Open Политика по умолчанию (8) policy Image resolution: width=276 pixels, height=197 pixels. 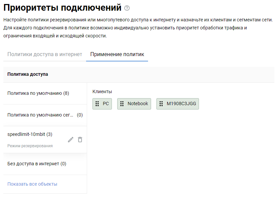point(38,93)
